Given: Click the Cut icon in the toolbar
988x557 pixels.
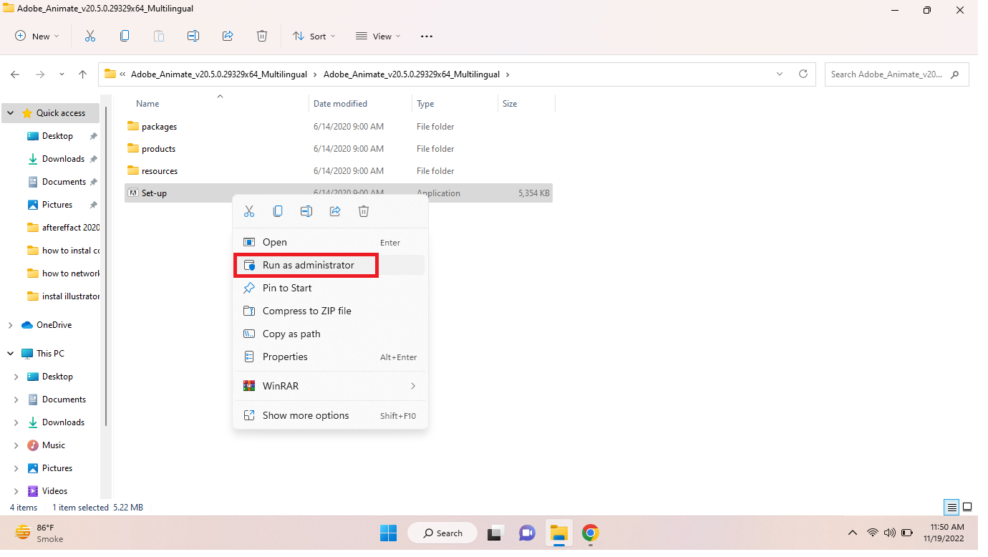Looking at the screenshot, I should pos(89,36).
